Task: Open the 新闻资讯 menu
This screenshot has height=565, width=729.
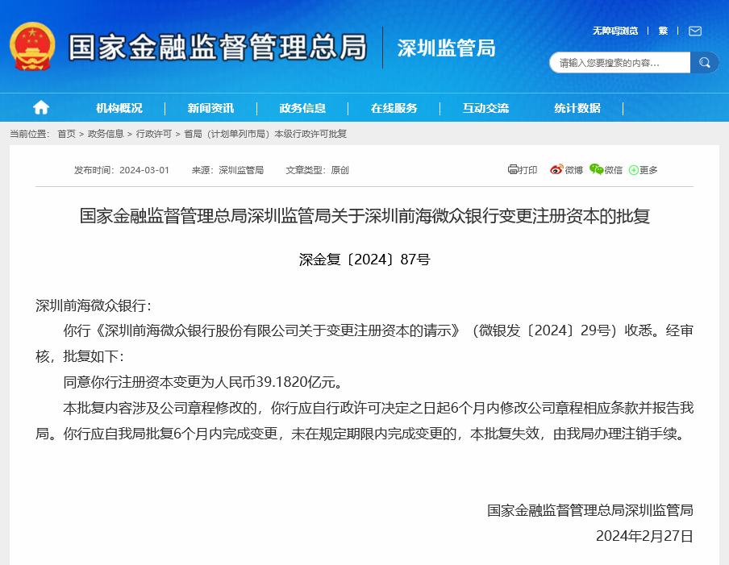Action: [210, 108]
